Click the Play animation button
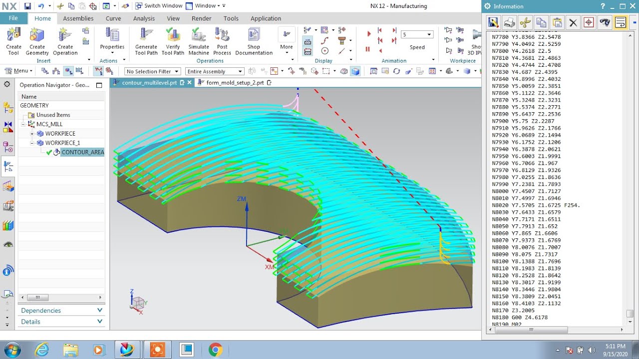The image size is (639, 359). 369,34
